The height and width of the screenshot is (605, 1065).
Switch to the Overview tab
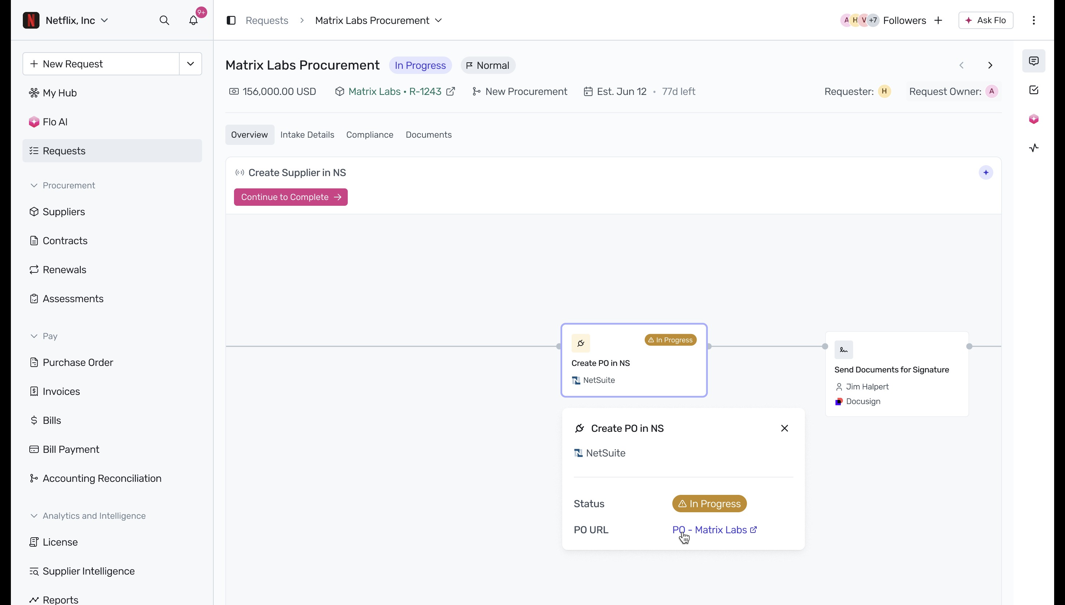pos(249,135)
